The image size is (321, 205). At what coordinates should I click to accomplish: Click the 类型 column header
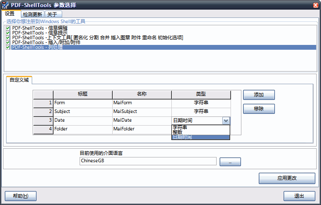pyautogui.click(x=201, y=94)
